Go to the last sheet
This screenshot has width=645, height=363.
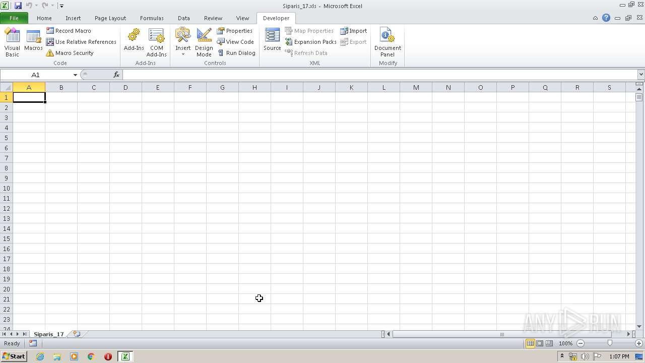pos(24,334)
